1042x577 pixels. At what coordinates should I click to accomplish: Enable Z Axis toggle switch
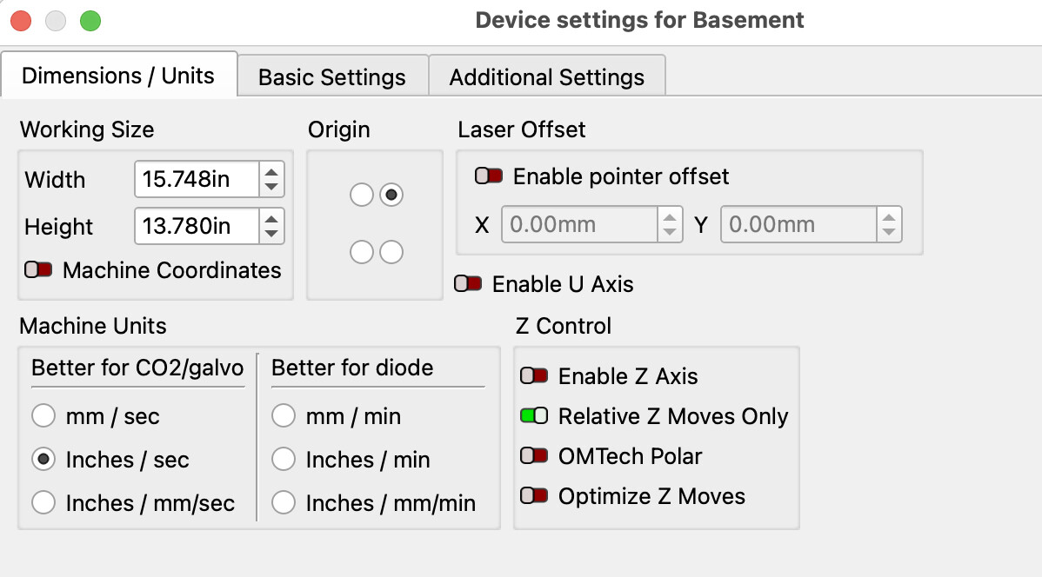click(534, 376)
